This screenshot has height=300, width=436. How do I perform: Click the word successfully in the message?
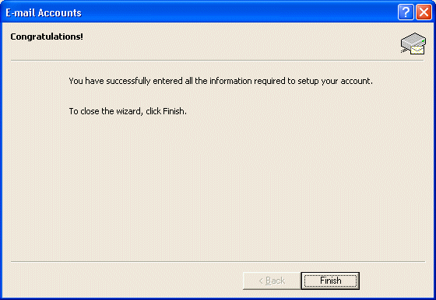pos(128,81)
